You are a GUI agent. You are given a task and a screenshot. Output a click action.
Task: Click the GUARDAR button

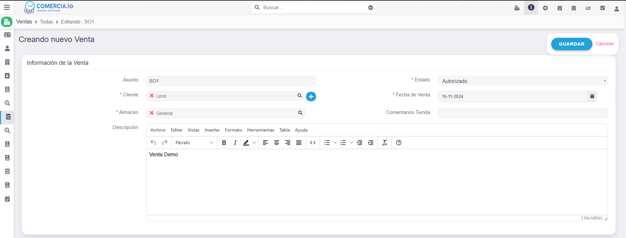point(571,44)
